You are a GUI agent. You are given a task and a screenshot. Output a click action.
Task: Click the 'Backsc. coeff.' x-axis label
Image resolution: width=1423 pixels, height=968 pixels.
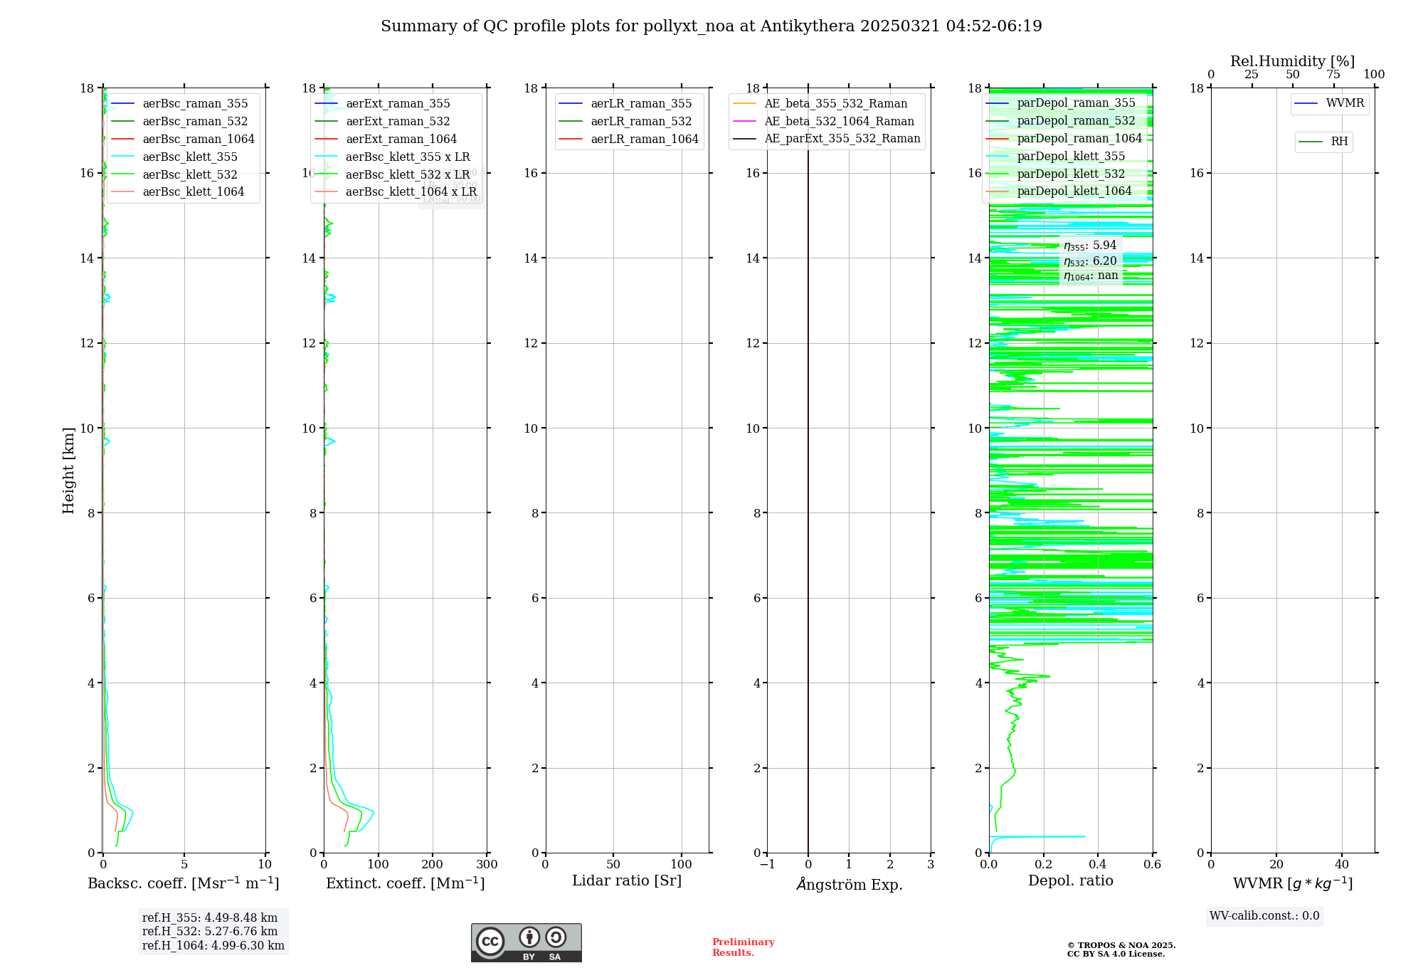click(184, 883)
